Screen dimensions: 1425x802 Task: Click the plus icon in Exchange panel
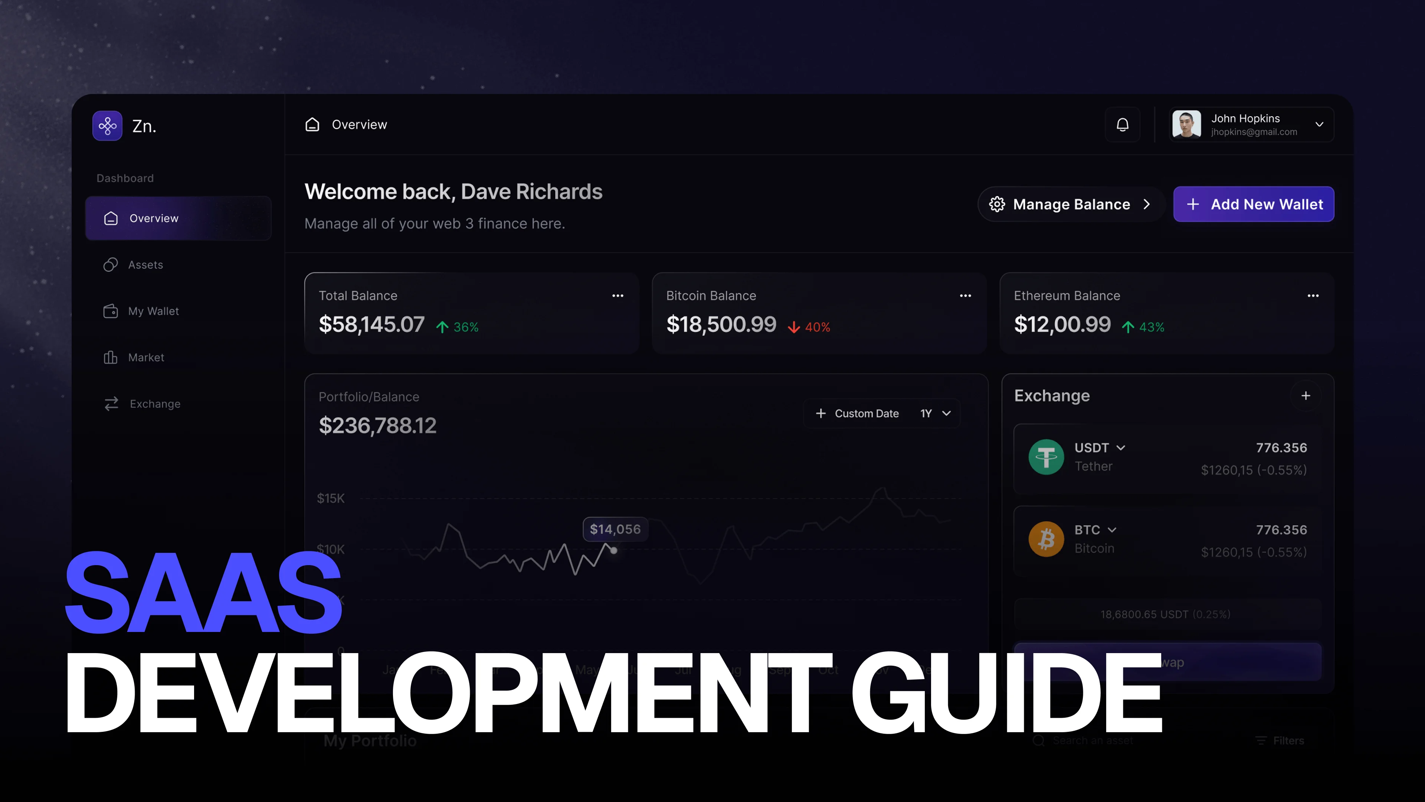[1306, 396]
